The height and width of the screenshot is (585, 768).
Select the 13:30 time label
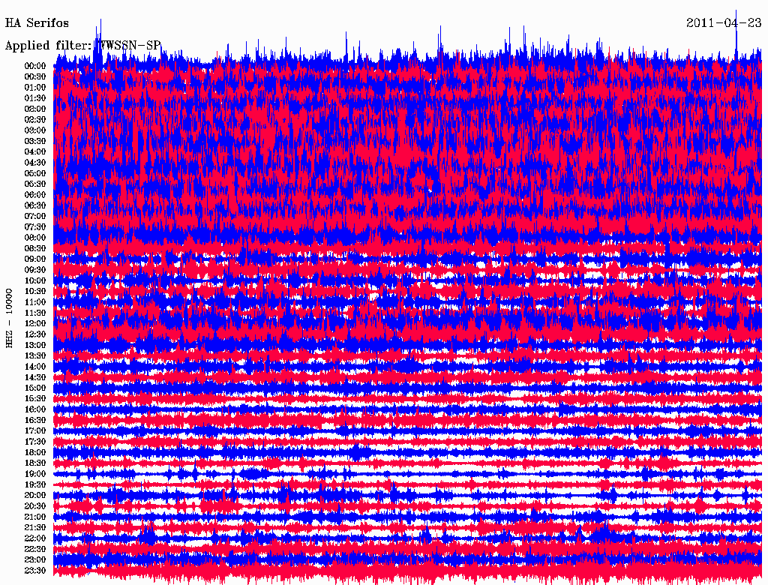click(x=35, y=355)
